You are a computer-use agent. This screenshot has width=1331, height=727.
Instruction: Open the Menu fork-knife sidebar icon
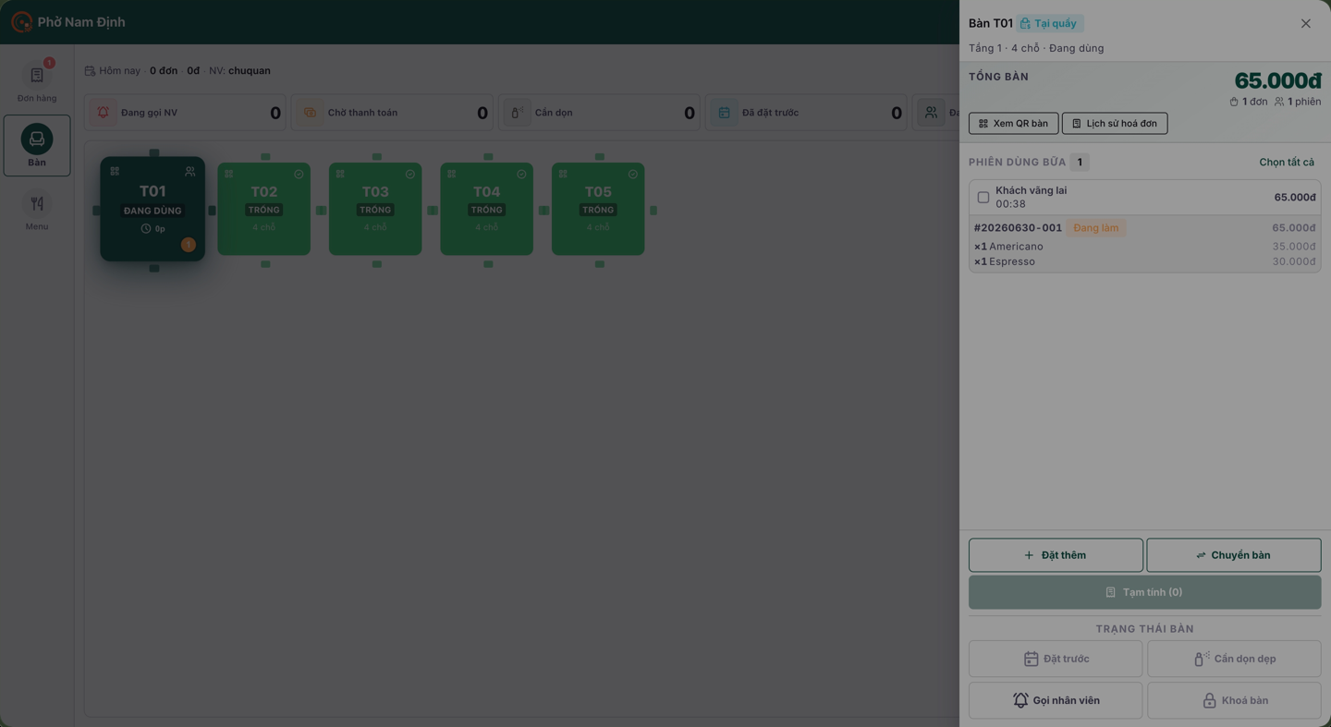(37, 211)
